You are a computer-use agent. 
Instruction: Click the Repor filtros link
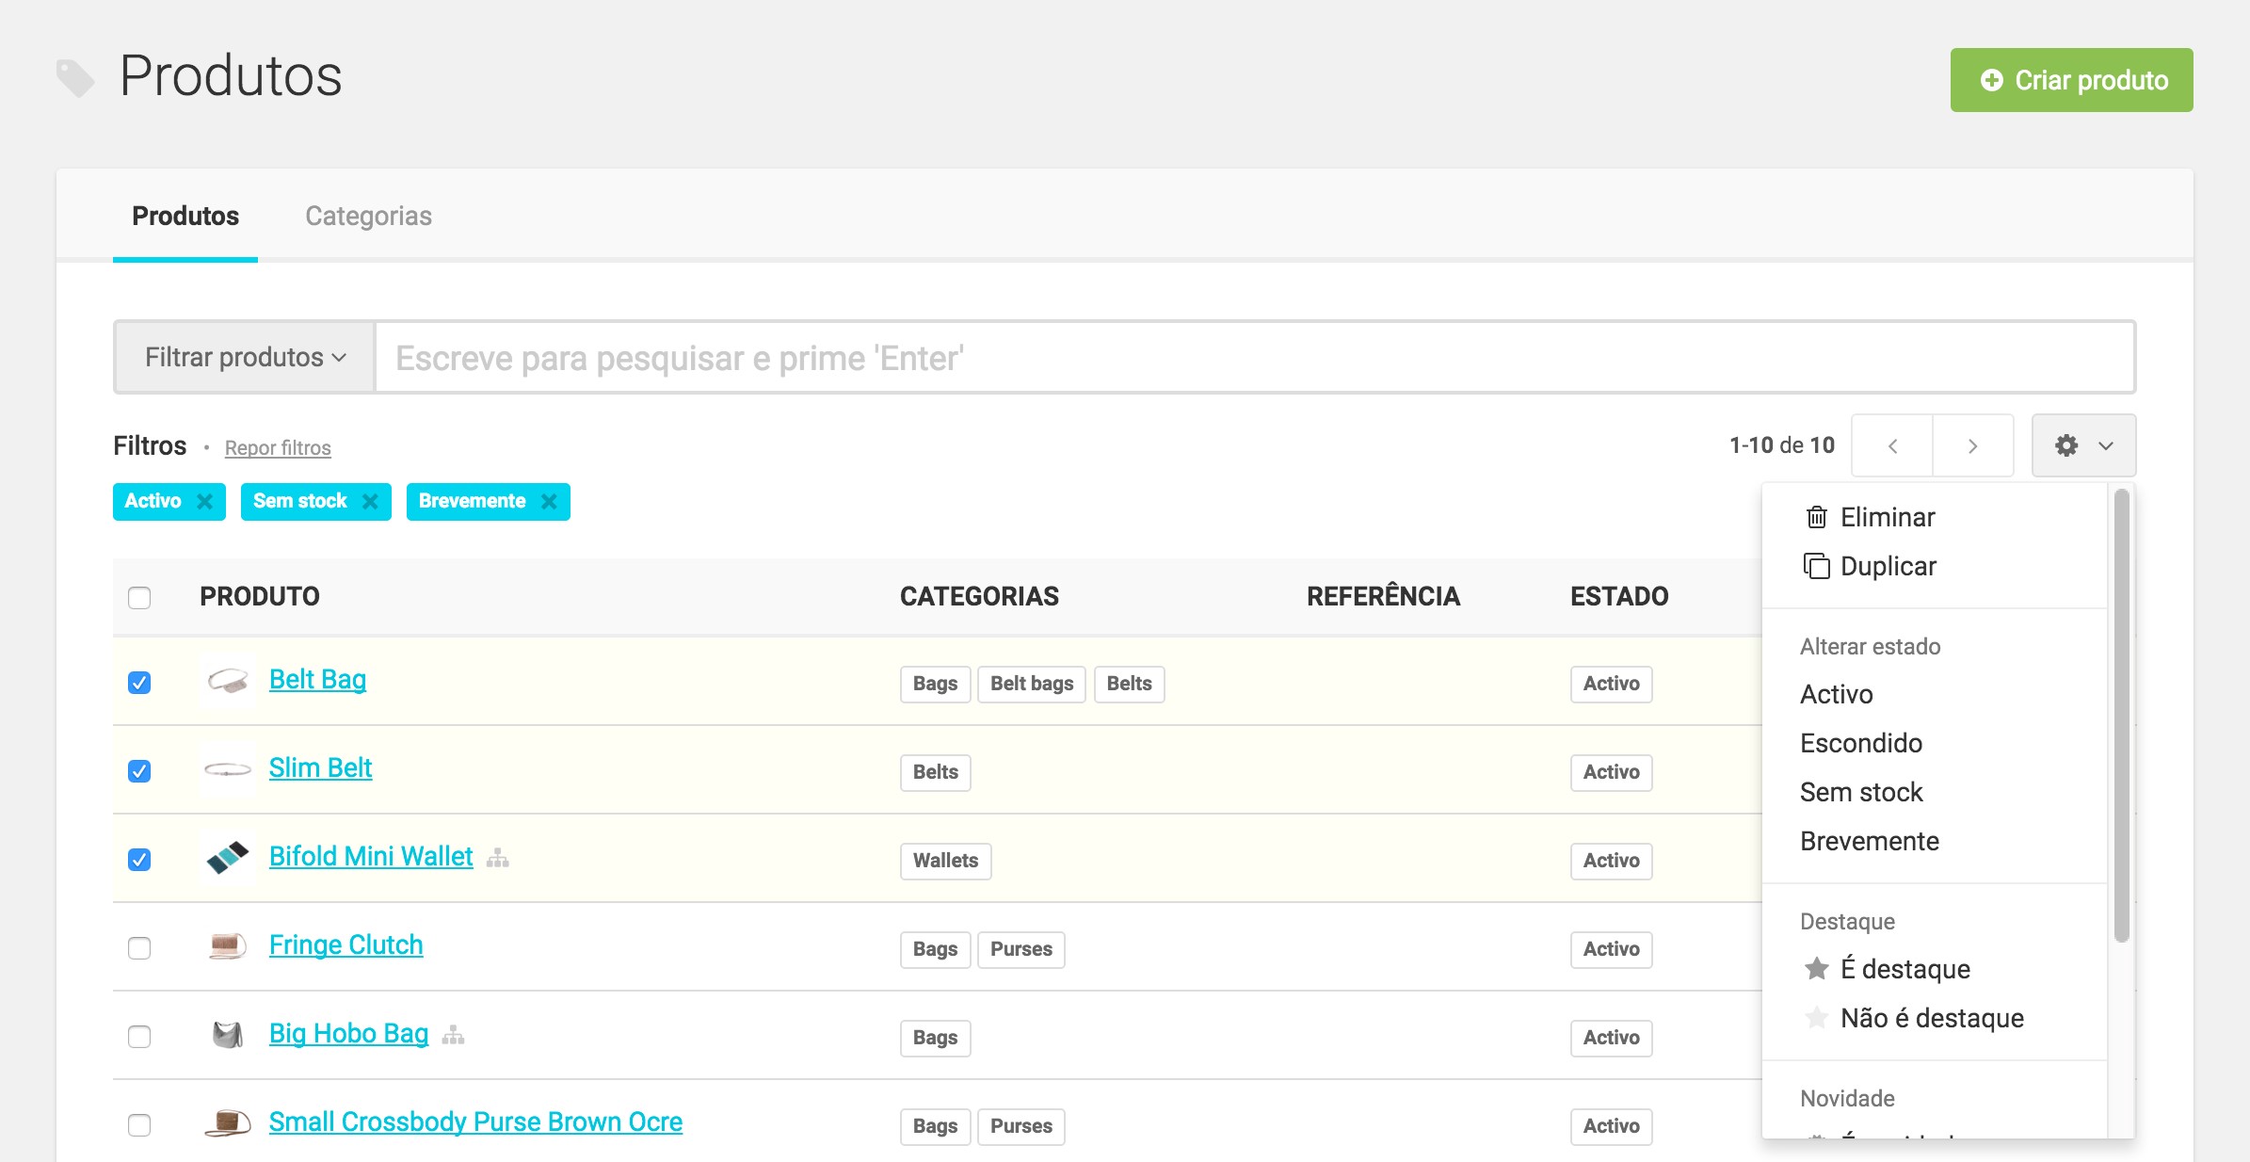278,448
